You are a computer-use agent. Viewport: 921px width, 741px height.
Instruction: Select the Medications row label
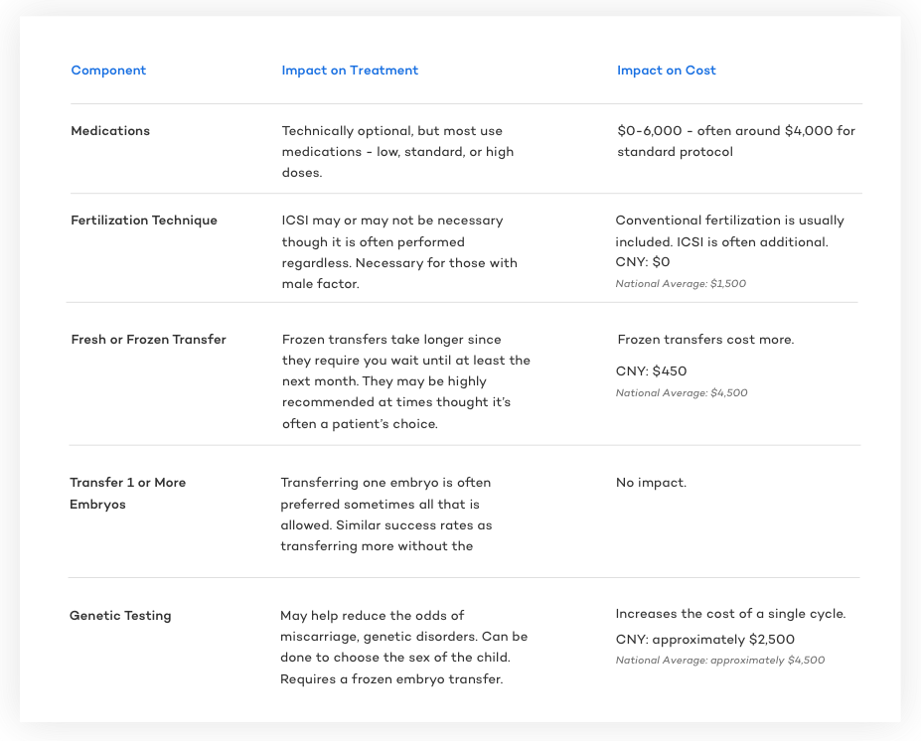click(110, 131)
